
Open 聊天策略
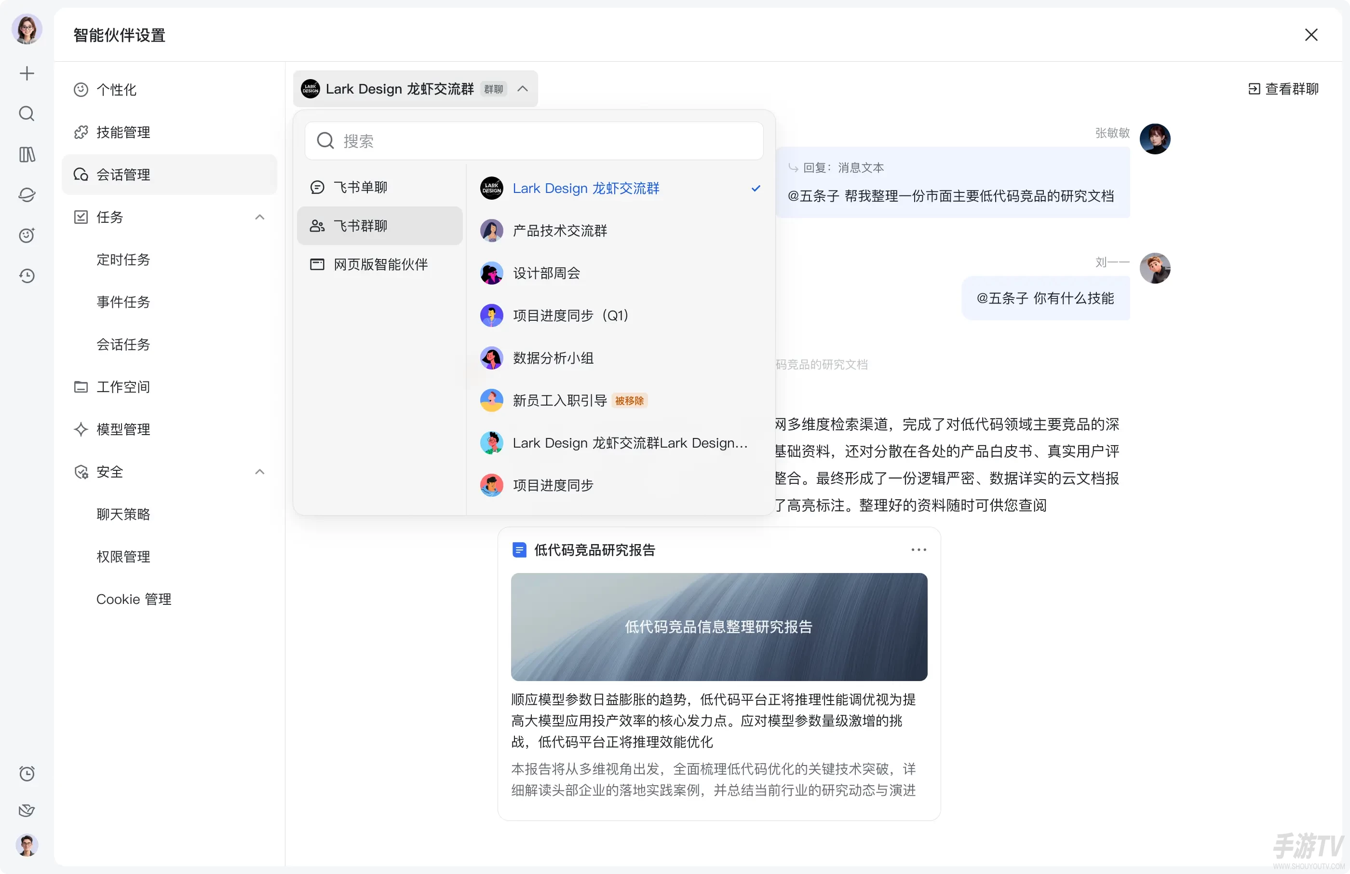170,515
